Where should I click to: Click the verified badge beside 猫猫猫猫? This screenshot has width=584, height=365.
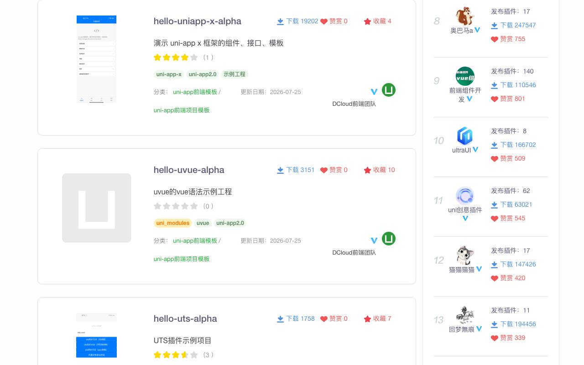tap(479, 269)
